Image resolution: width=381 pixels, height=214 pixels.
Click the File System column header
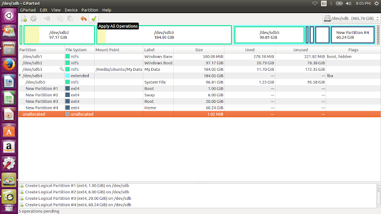(79, 50)
